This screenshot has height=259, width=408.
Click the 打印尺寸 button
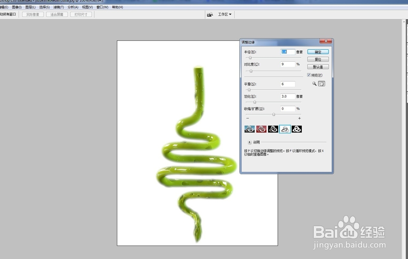[x=81, y=14]
